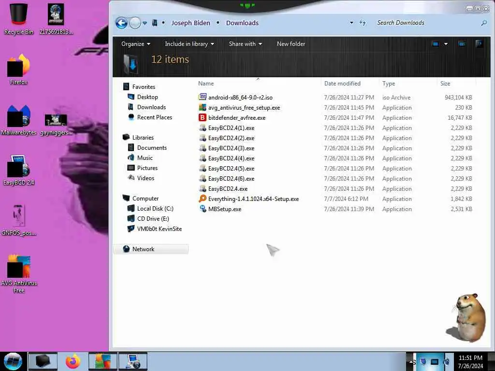Select the EasyBCD2.4(3).exe file name
The width and height of the screenshot is (495, 371).
(x=231, y=148)
